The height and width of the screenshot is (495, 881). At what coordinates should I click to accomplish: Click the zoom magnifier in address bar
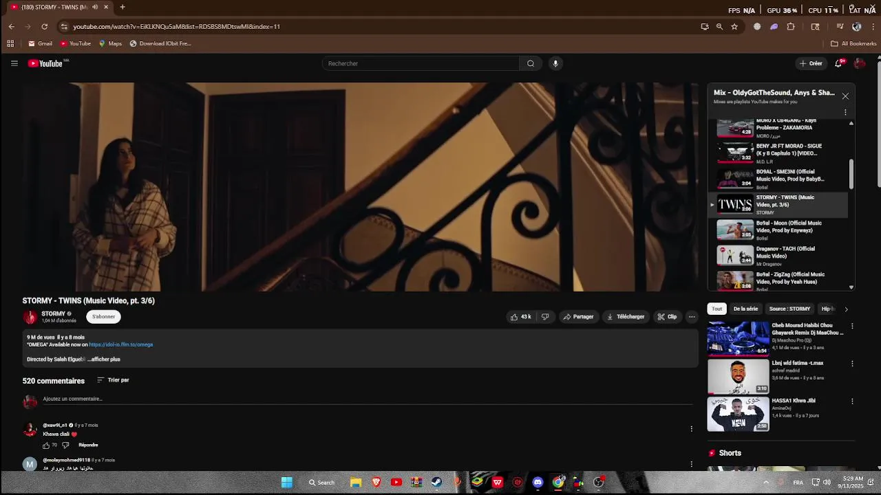(x=719, y=27)
